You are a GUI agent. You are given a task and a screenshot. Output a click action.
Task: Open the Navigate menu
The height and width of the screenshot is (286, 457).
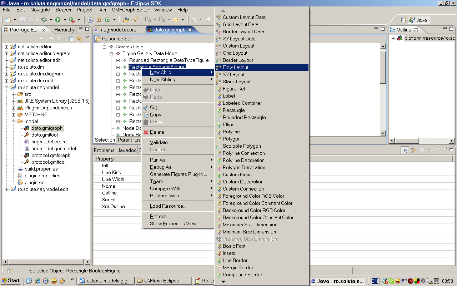point(40,10)
